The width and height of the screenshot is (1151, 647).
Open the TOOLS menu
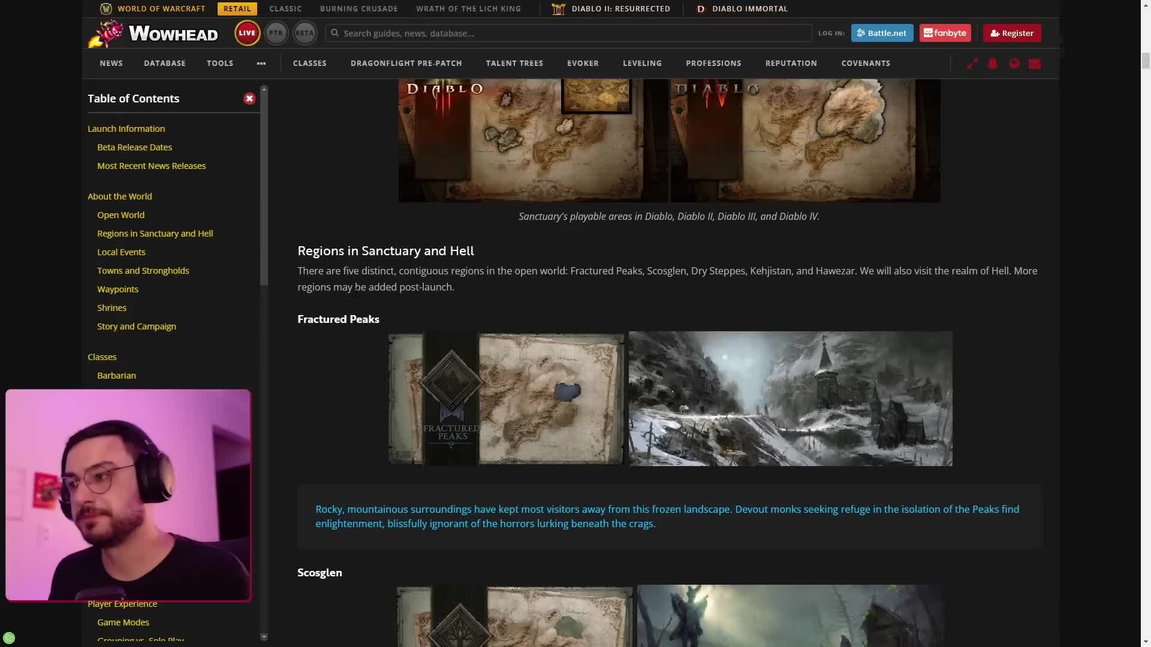pyautogui.click(x=219, y=64)
